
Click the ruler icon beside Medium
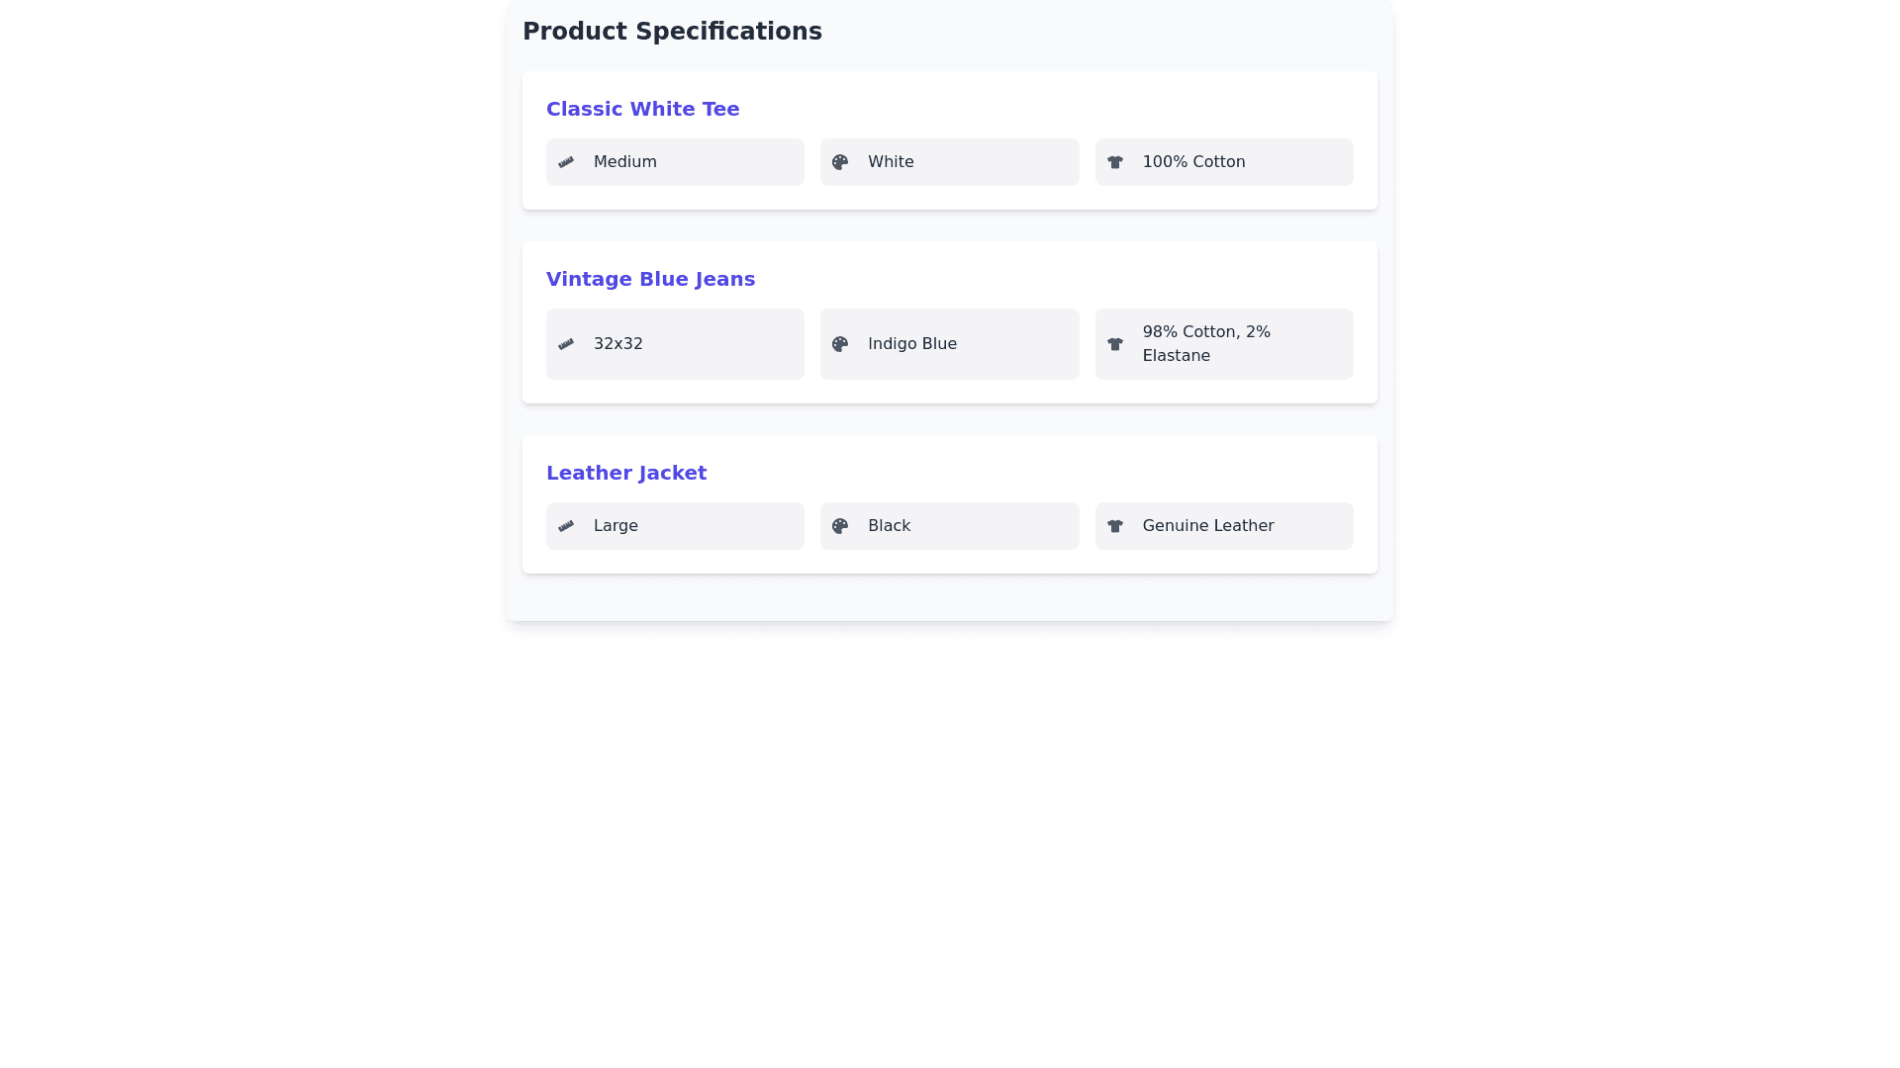point(566,162)
